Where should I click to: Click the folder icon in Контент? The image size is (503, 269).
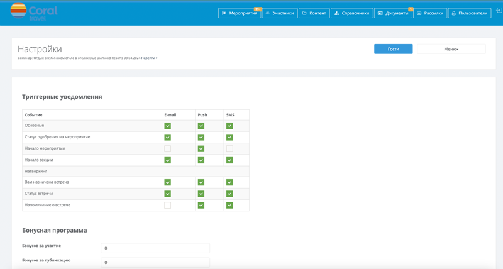click(x=304, y=13)
